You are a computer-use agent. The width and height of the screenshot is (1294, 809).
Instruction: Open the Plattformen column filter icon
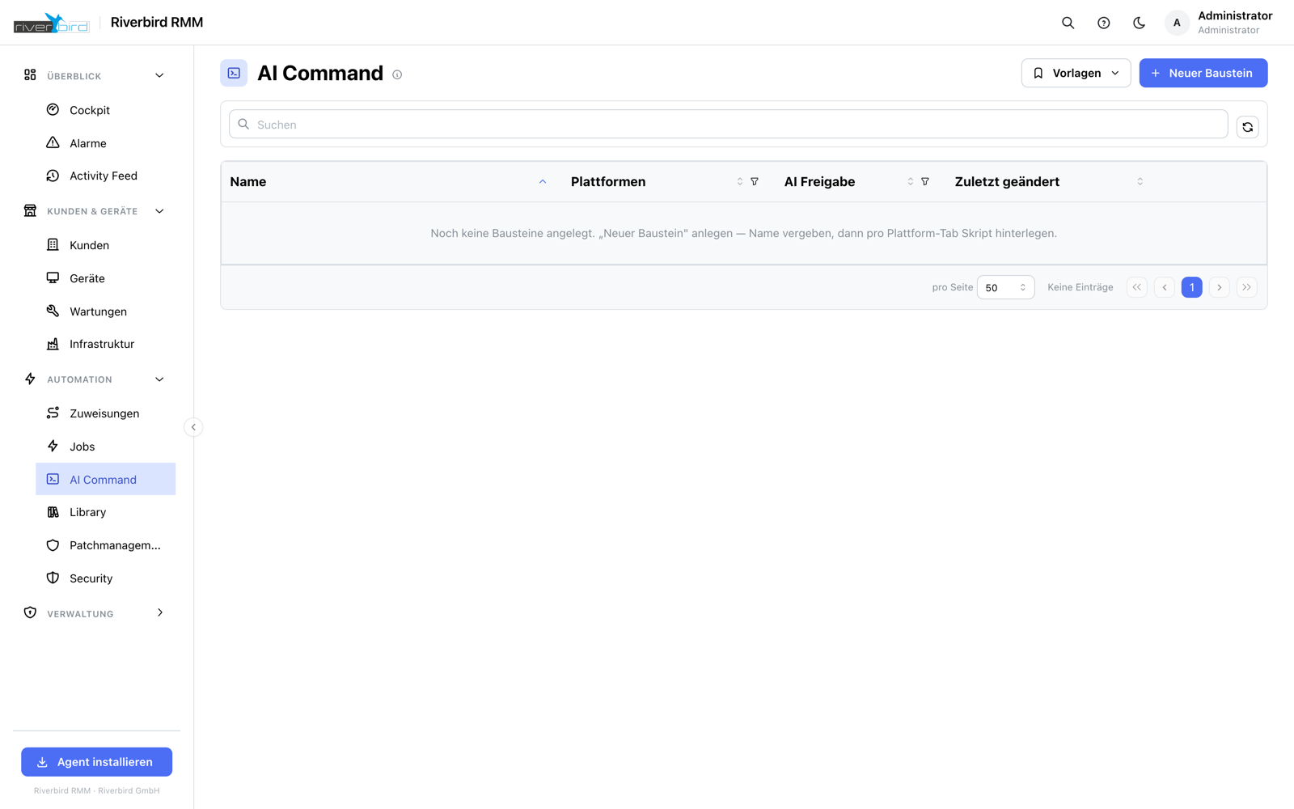tap(755, 182)
